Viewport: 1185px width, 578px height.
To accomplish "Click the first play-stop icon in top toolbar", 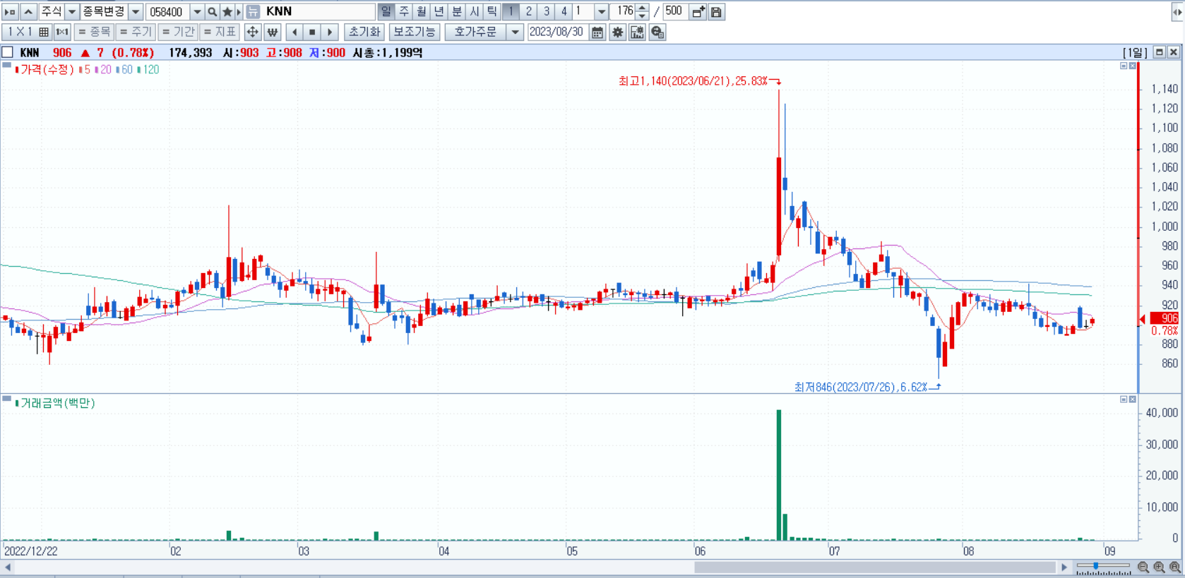I will click(x=10, y=12).
